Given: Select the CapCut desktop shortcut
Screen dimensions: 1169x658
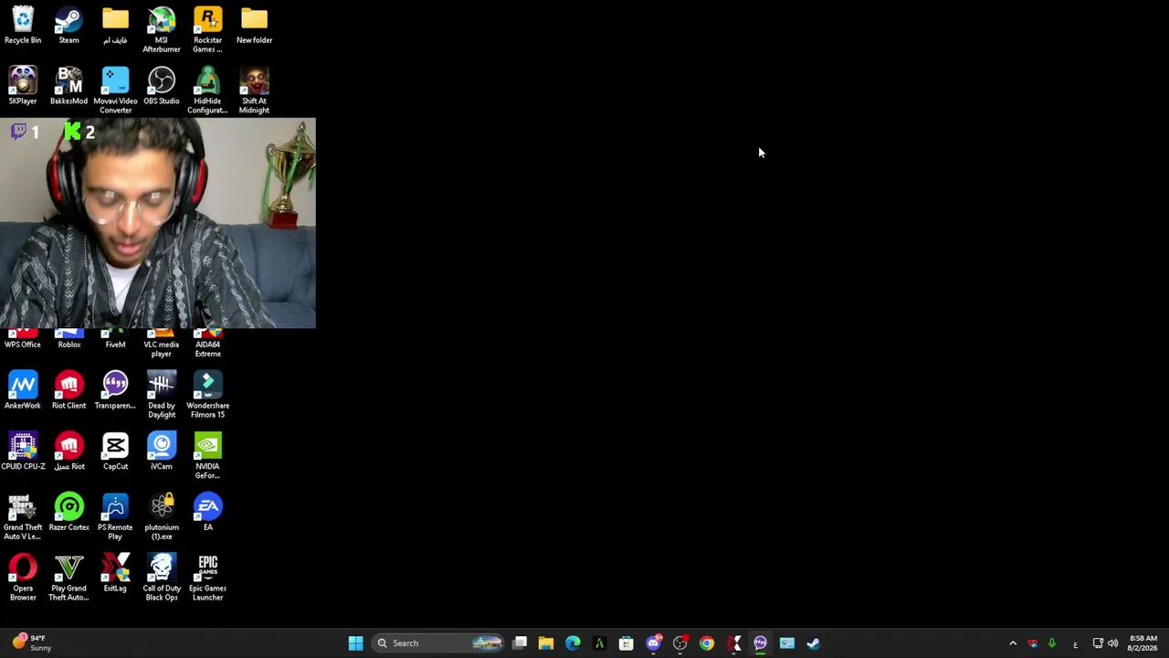Looking at the screenshot, I should (115, 451).
